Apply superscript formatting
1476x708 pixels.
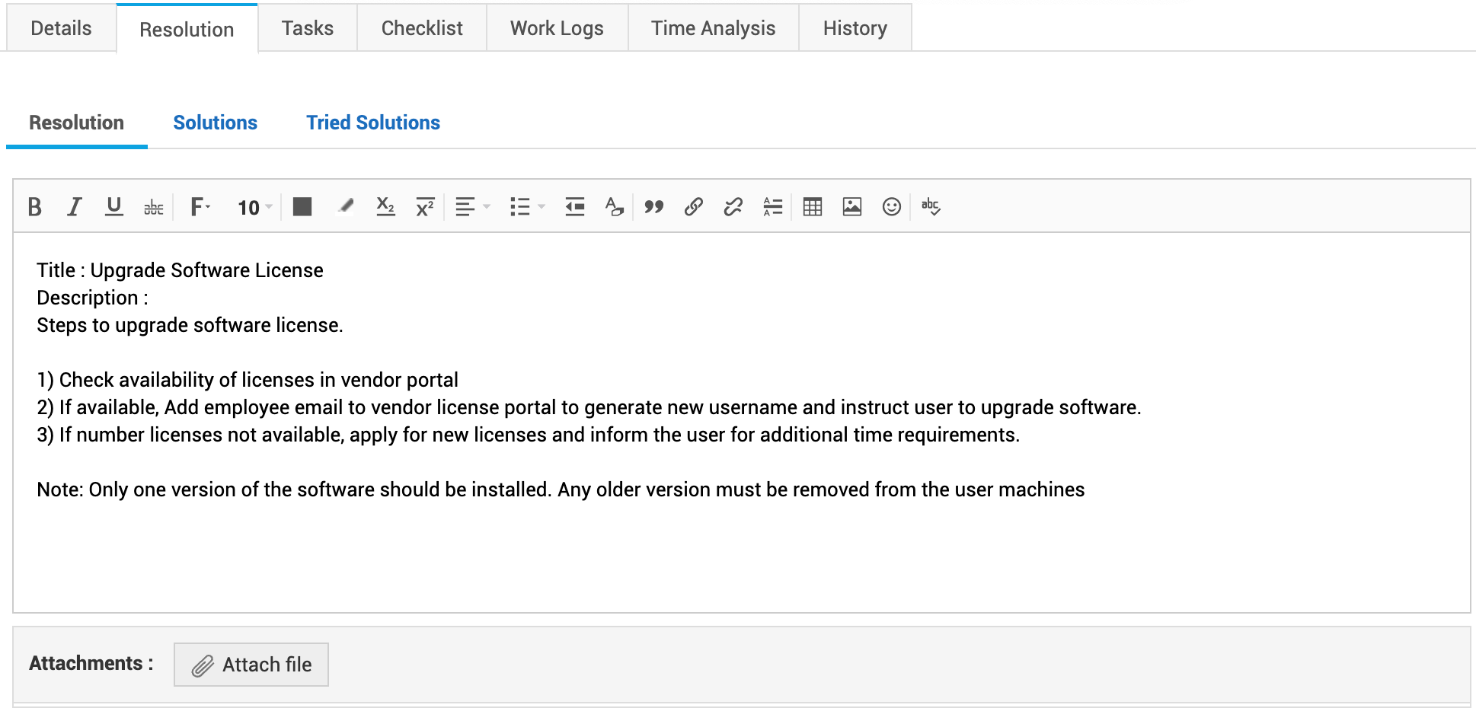(x=425, y=207)
